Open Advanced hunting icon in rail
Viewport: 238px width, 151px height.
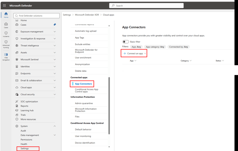coord(6,42)
